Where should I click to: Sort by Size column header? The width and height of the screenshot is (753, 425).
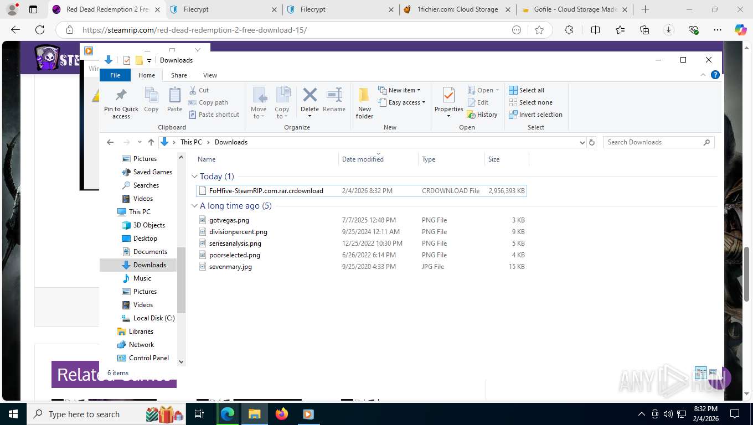point(507,159)
